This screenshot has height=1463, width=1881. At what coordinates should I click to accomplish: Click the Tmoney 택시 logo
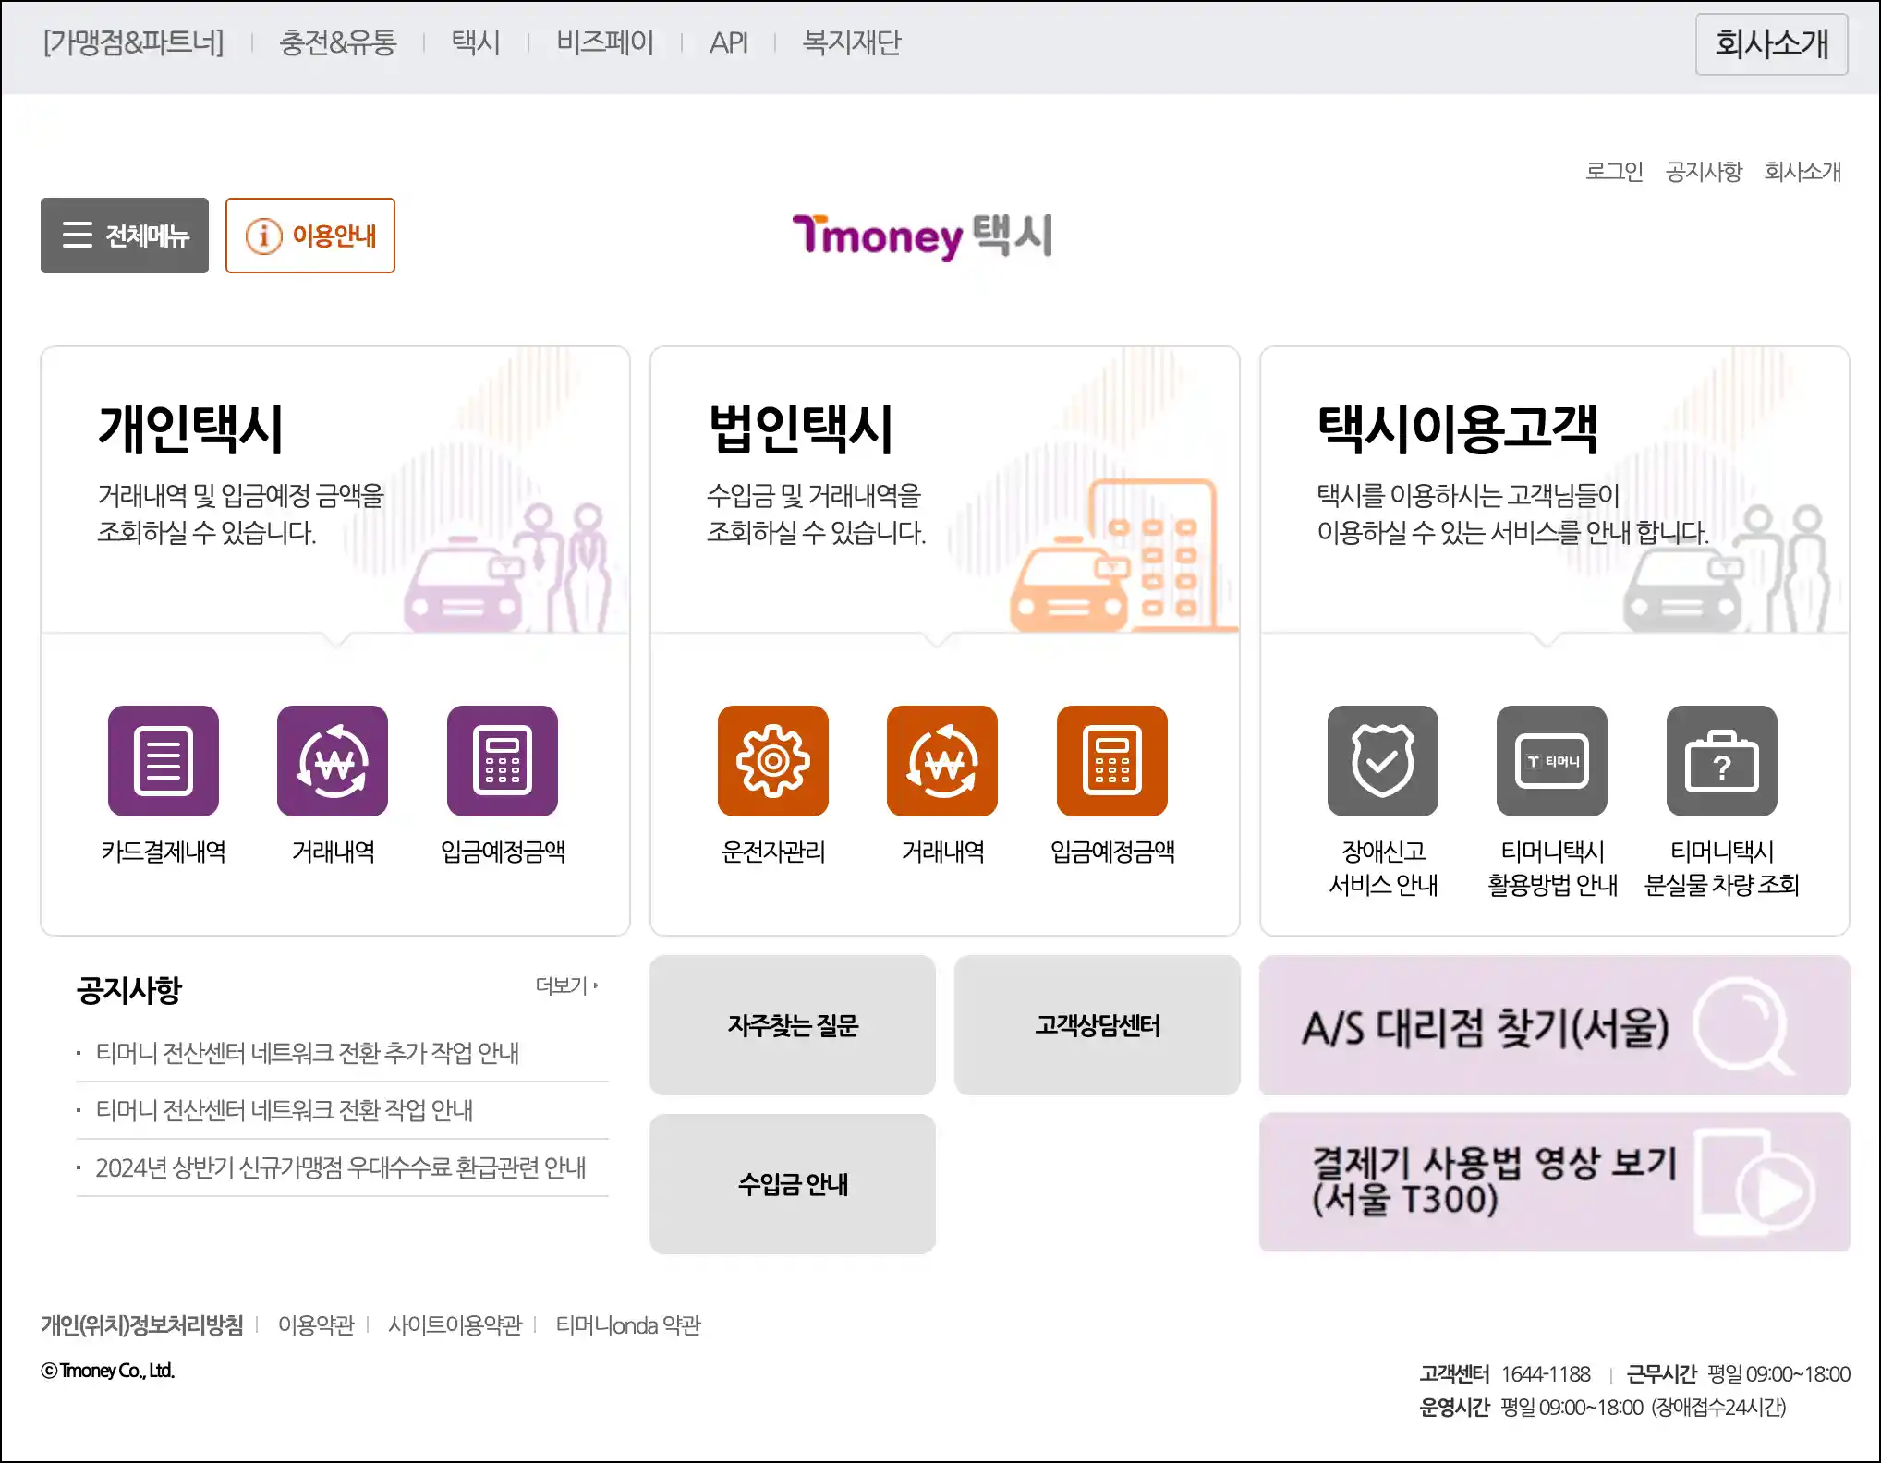pyautogui.click(x=923, y=236)
